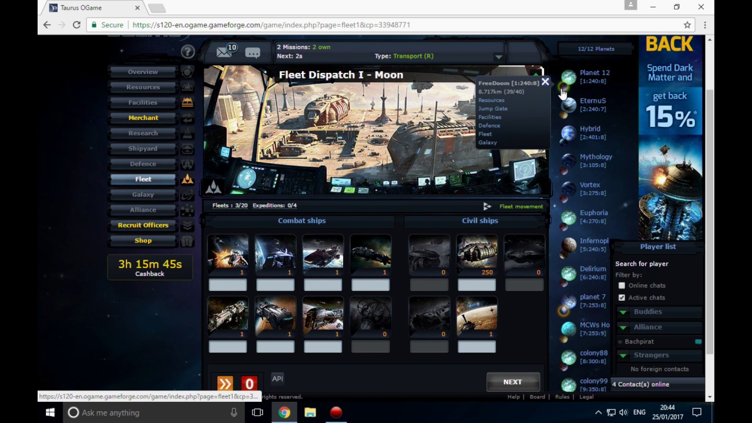The image size is (752, 423).
Task: Open the messages envelope icon
Action: 224,52
